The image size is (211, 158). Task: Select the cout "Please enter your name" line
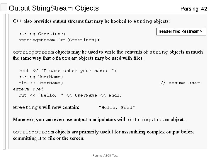click(x=67, y=71)
